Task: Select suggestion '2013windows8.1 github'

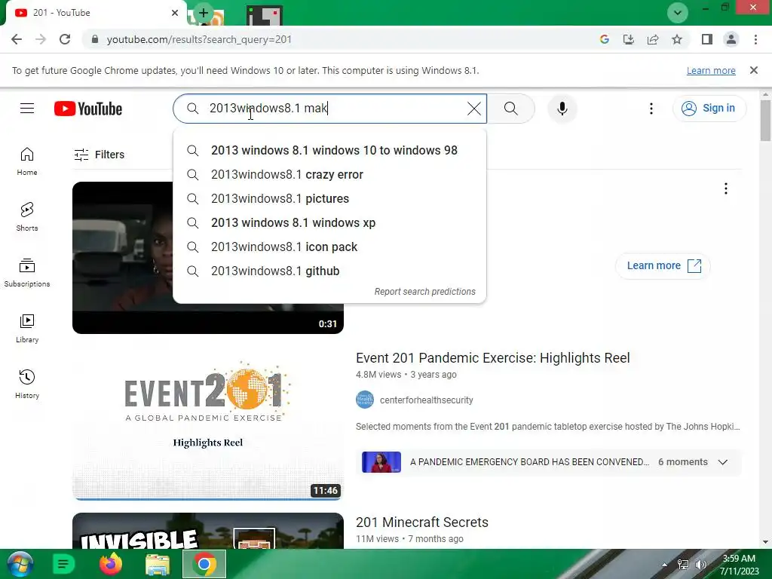Action: pyautogui.click(x=329, y=271)
